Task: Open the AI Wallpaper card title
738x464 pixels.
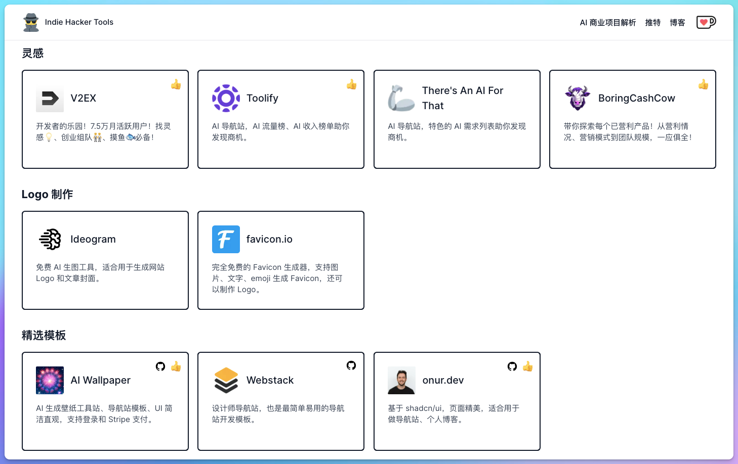Action: point(101,380)
